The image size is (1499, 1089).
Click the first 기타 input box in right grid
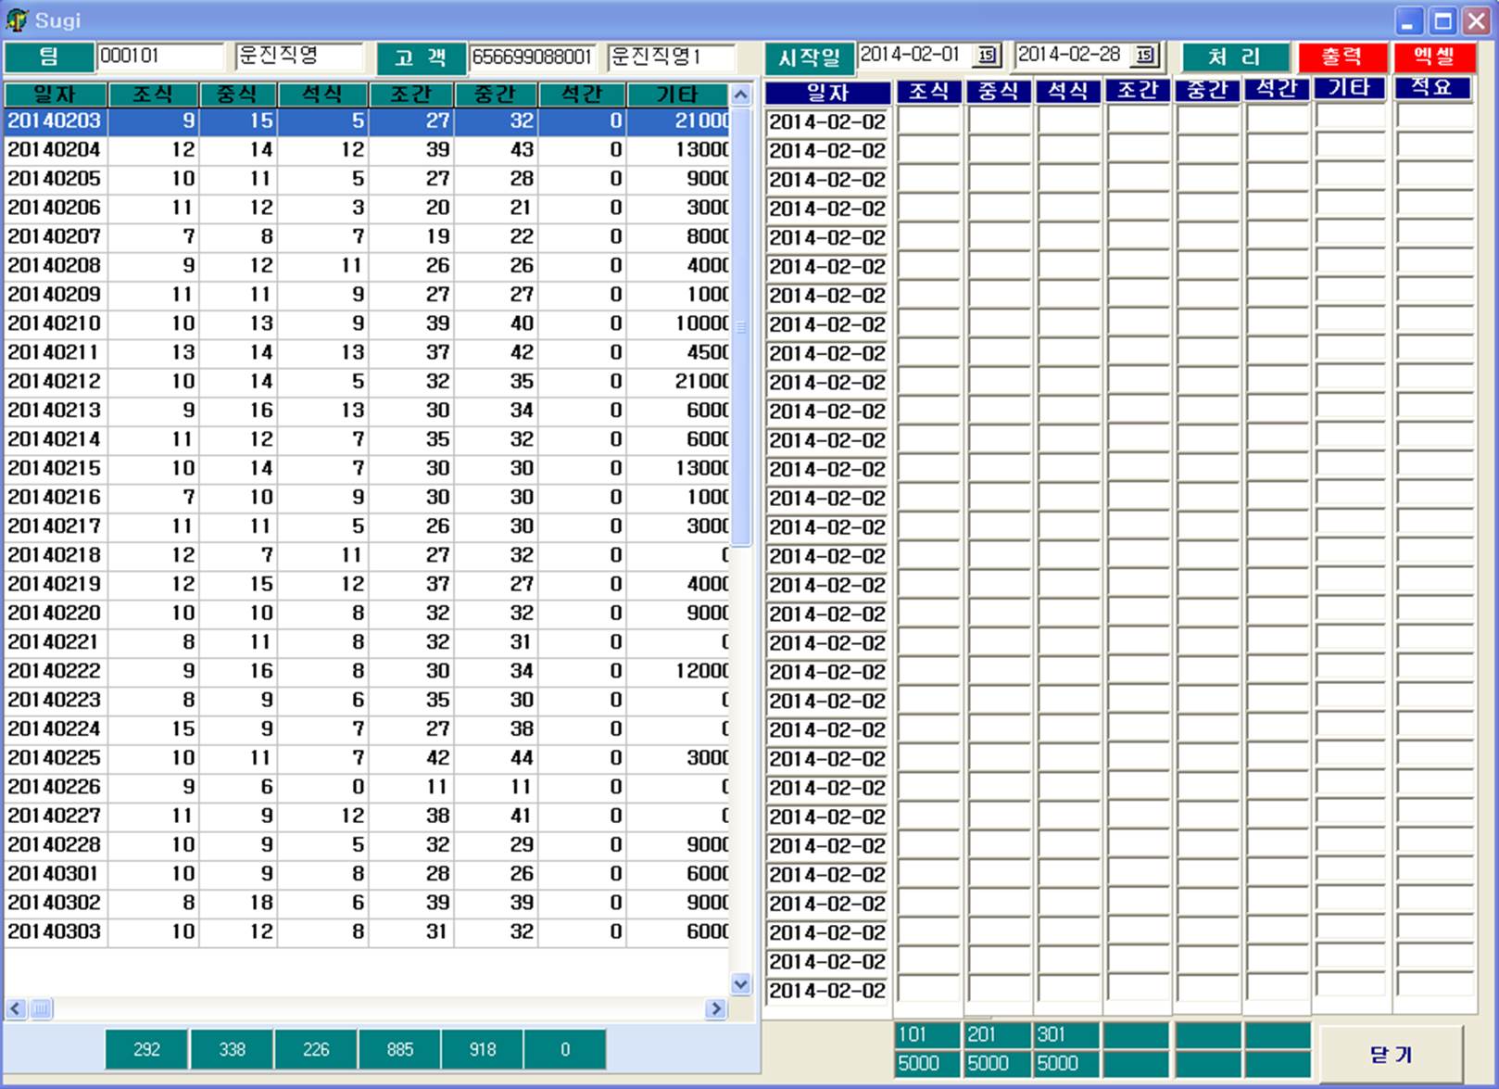1350,116
